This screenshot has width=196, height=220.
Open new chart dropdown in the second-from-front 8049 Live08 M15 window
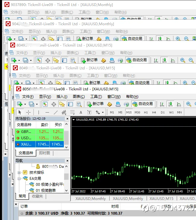pyautogui.click(x=22, y=83)
